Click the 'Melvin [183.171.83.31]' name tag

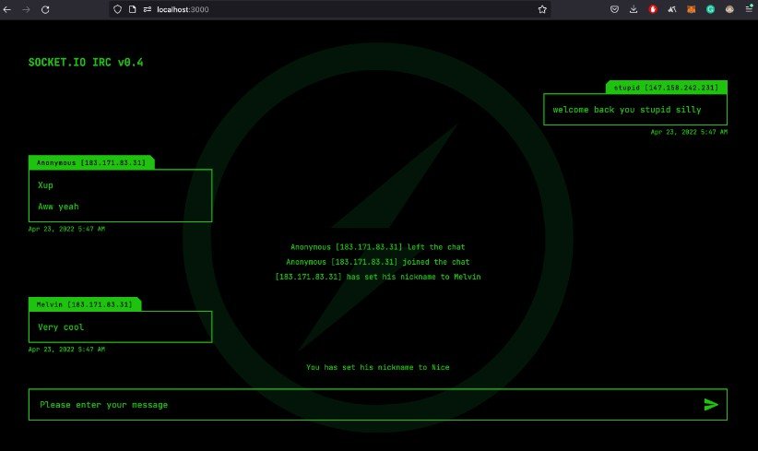pyautogui.click(x=84, y=304)
